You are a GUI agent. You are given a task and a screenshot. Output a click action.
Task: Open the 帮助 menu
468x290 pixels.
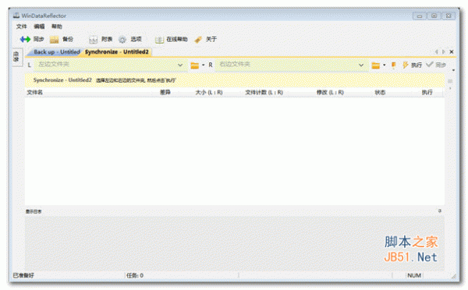(x=57, y=27)
